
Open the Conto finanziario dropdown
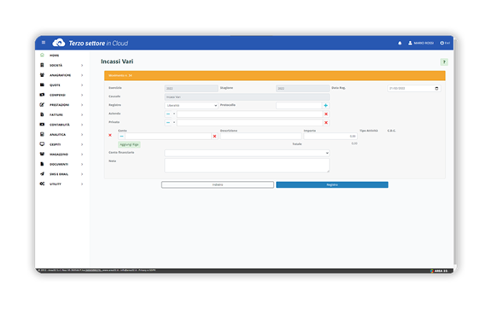247,153
